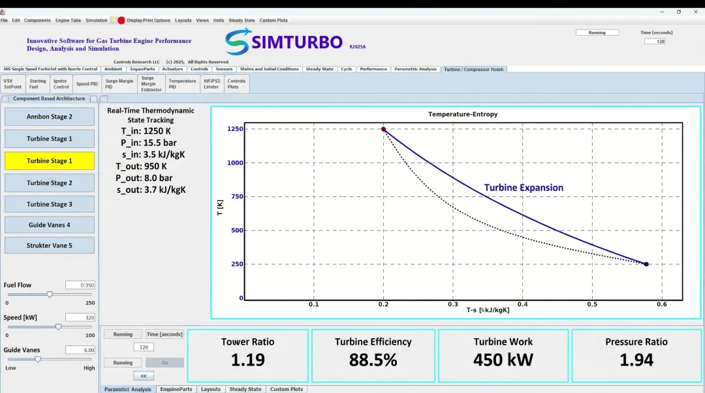This screenshot has width=705, height=393.
Task: Select the Ambon Stage 2 component
Action: (50, 117)
